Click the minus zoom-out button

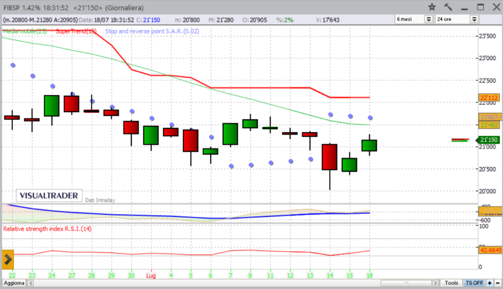498,283
